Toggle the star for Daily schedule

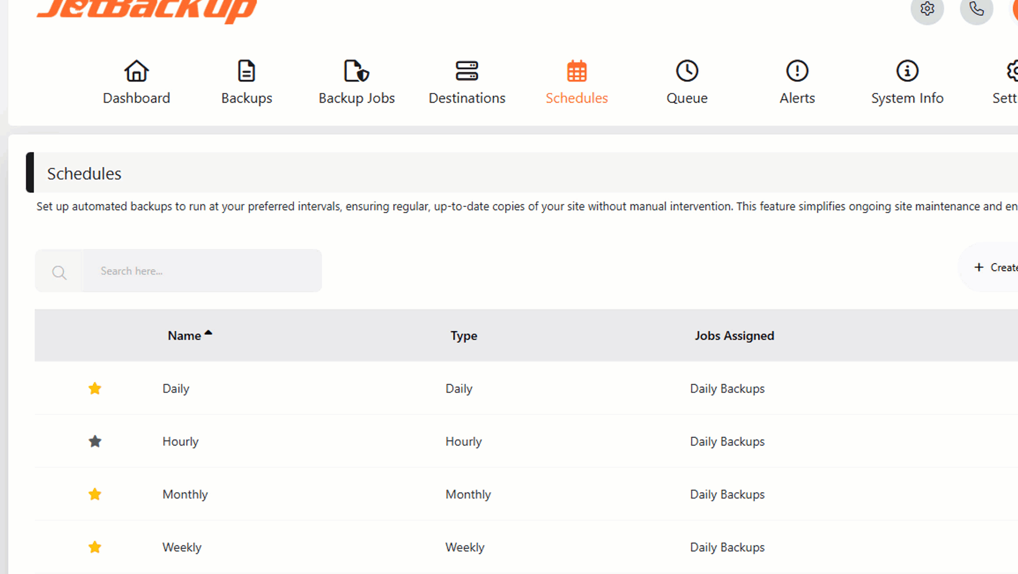(95, 389)
